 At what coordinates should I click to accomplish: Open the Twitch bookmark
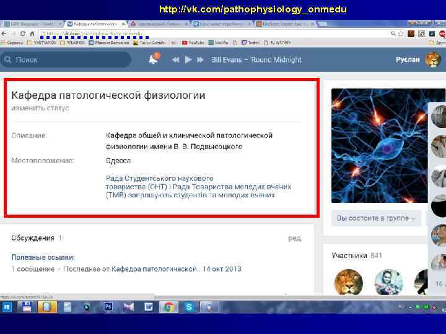[x=251, y=43]
